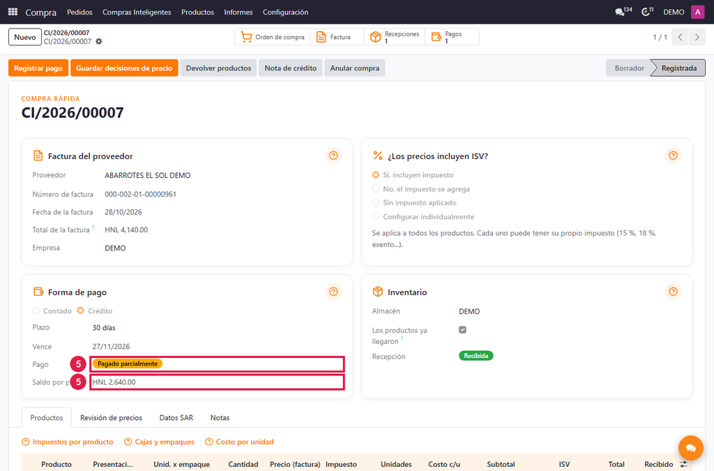Viewport: 714px width, 471px height.
Task: Select No, el impuesto se agrega option
Action: click(376, 188)
